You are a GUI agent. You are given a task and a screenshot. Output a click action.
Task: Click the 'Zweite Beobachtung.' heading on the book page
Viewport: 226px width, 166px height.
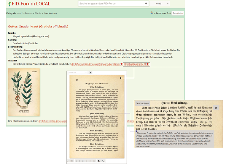97,114
